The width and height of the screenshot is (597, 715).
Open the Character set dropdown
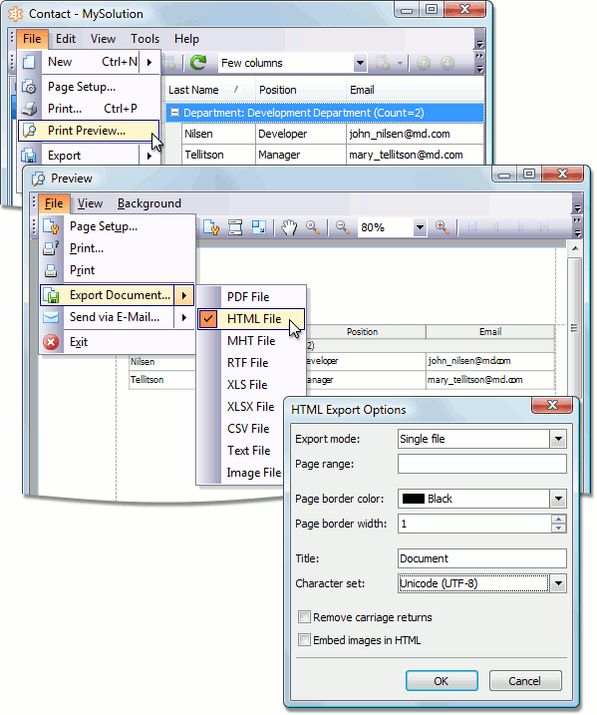pyautogui.click(x=558, y=583)
